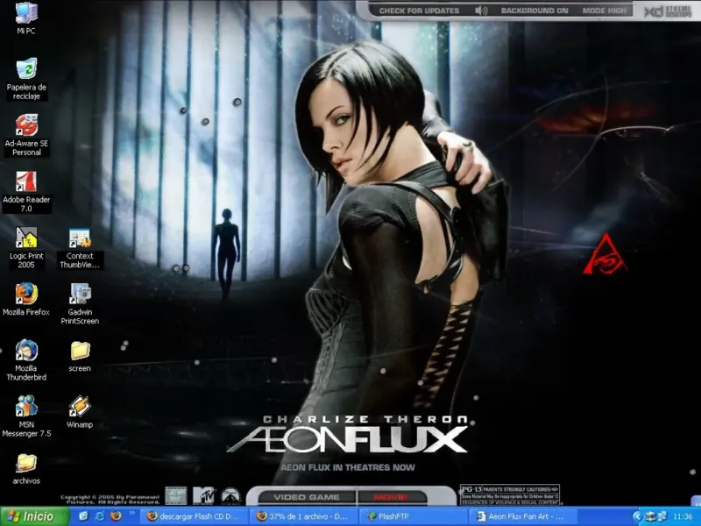Launch Internet Explorer from quick launch

point(100,516)
